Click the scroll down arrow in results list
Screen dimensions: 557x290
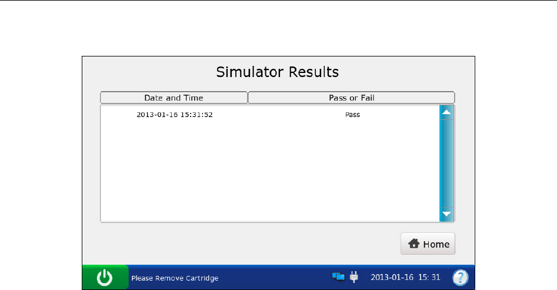[x=446, y=214]
